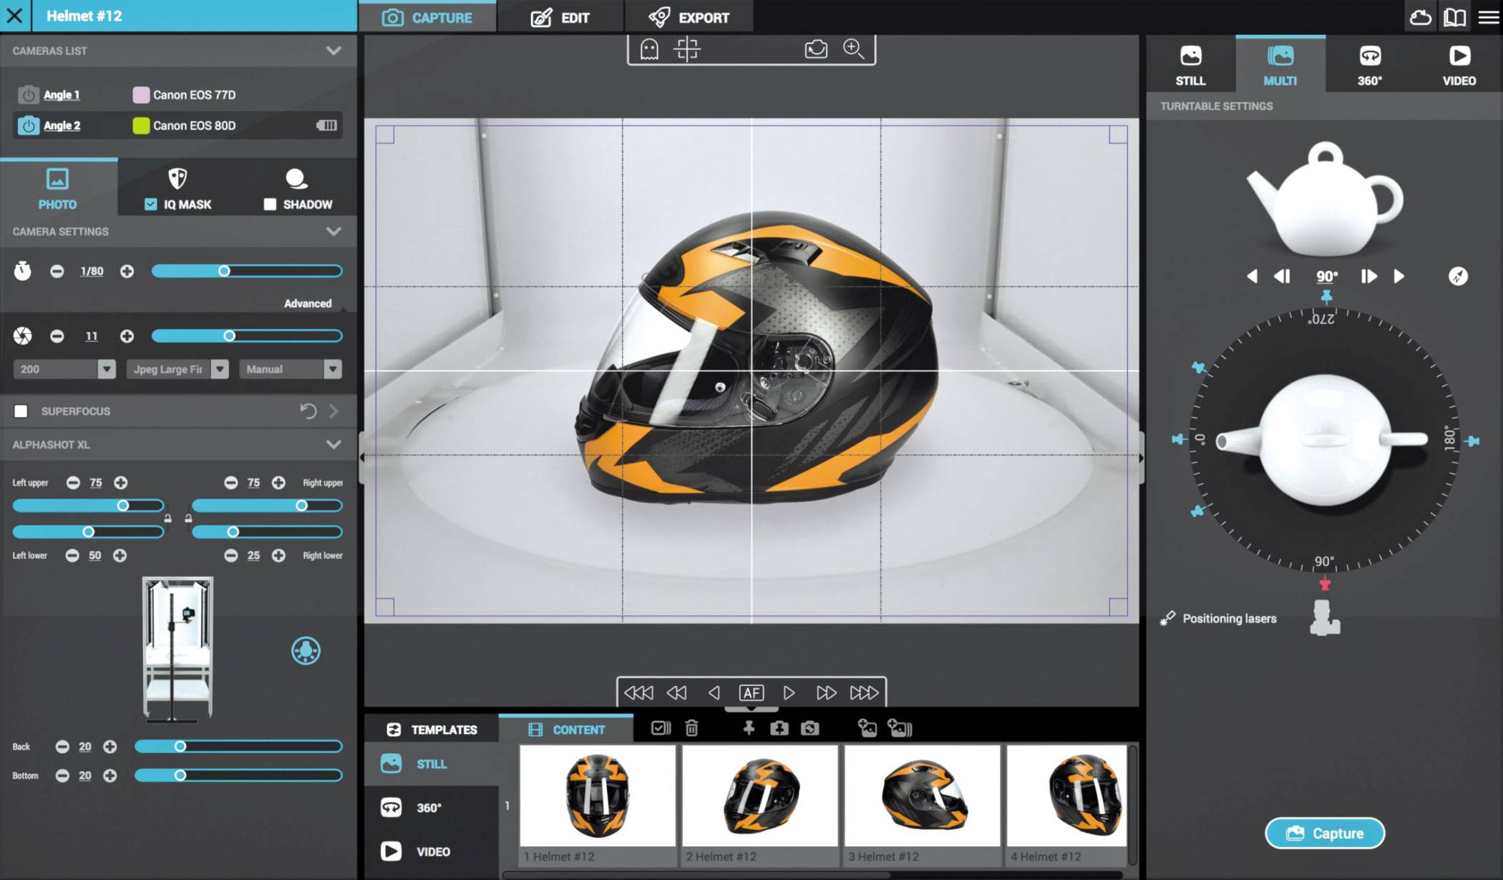
Task: Toggle power for Angle 2 camera
Action: pyautogui.click(x=28, y=125)
